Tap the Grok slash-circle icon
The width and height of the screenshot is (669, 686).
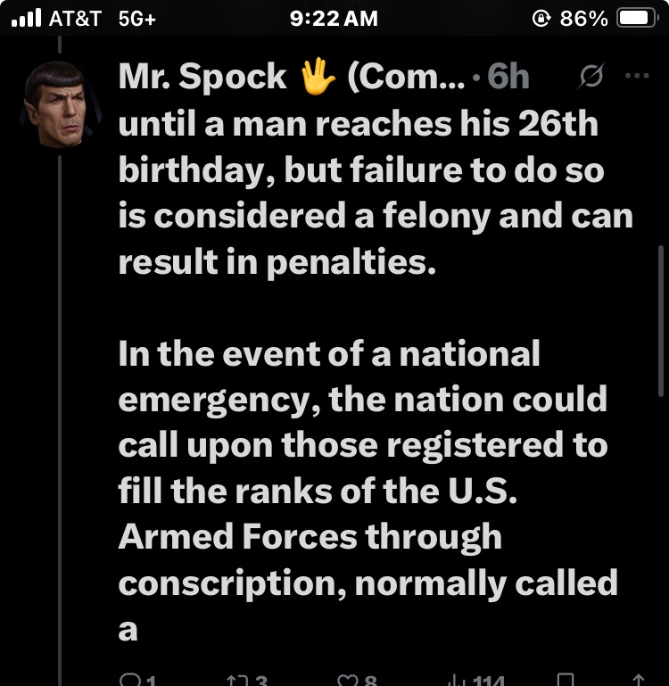click(x=589, y=78)
